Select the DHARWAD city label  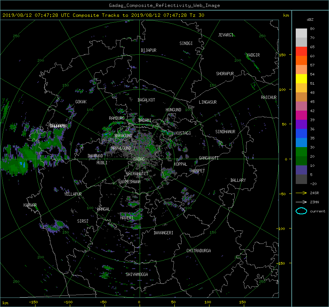[95, 156]
